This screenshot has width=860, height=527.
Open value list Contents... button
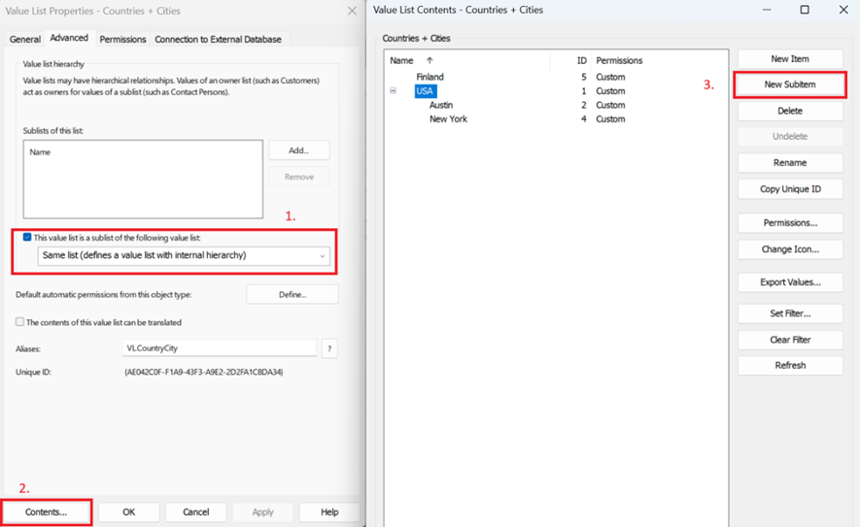(46, 512)
